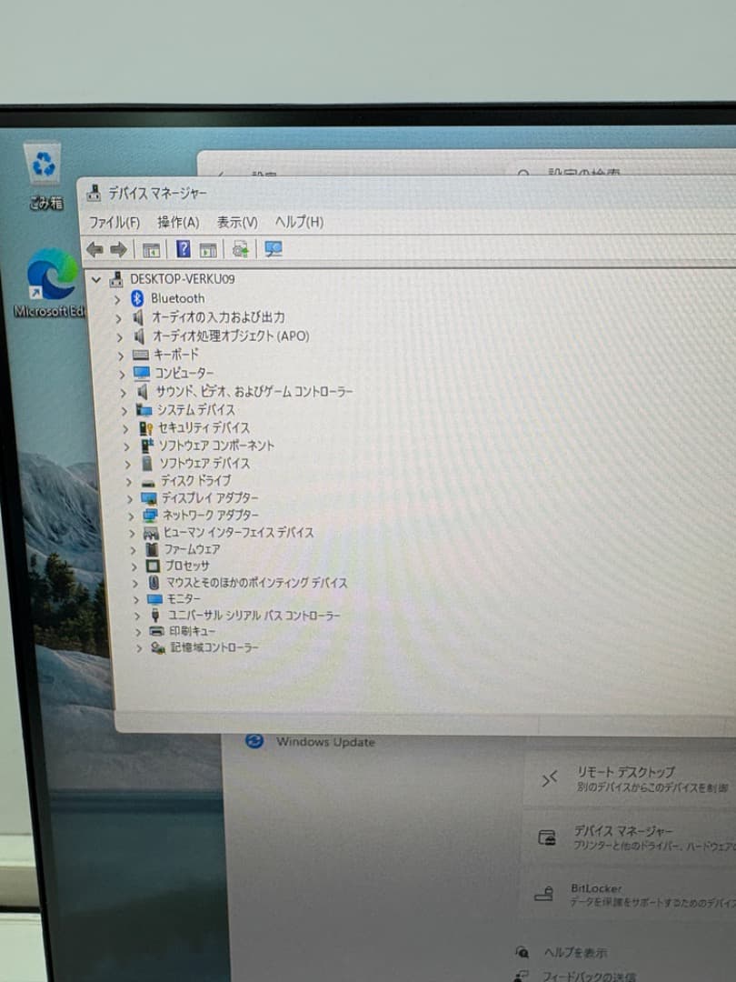Click the Scan for hardware changes toolbar icon
Viewport: 736px width, 982px height.
point(242,249)
